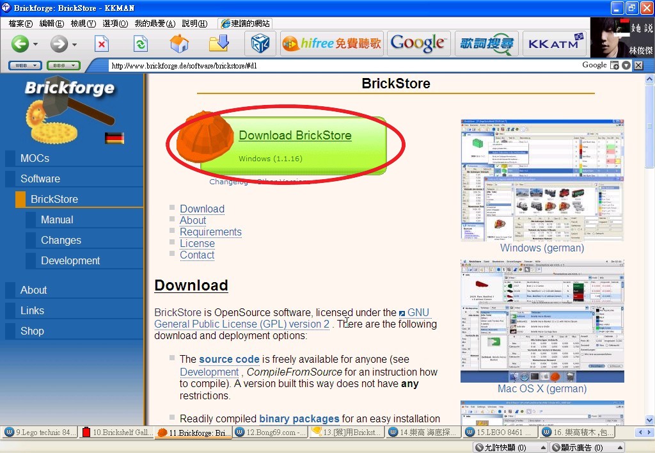Open Shop in the sidebar
This screenshot has height=453, width=655.
pos(32,331)
